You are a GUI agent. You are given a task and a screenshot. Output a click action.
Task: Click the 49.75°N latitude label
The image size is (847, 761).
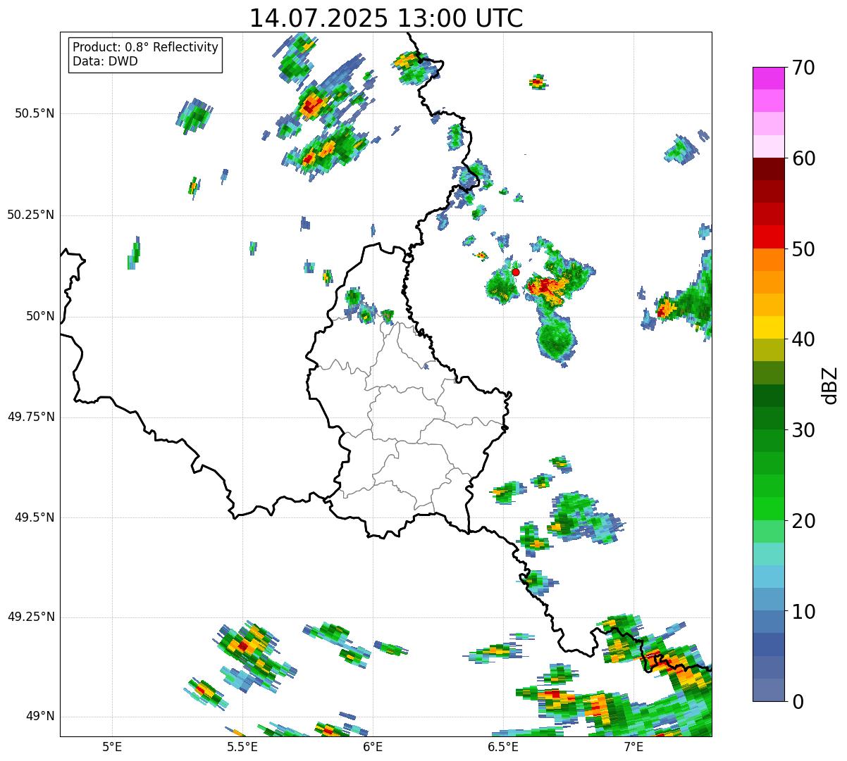31,417
